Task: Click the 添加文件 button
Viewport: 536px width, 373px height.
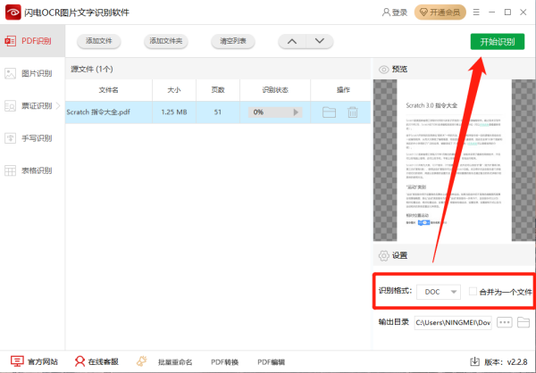Action: coord(100,42)
